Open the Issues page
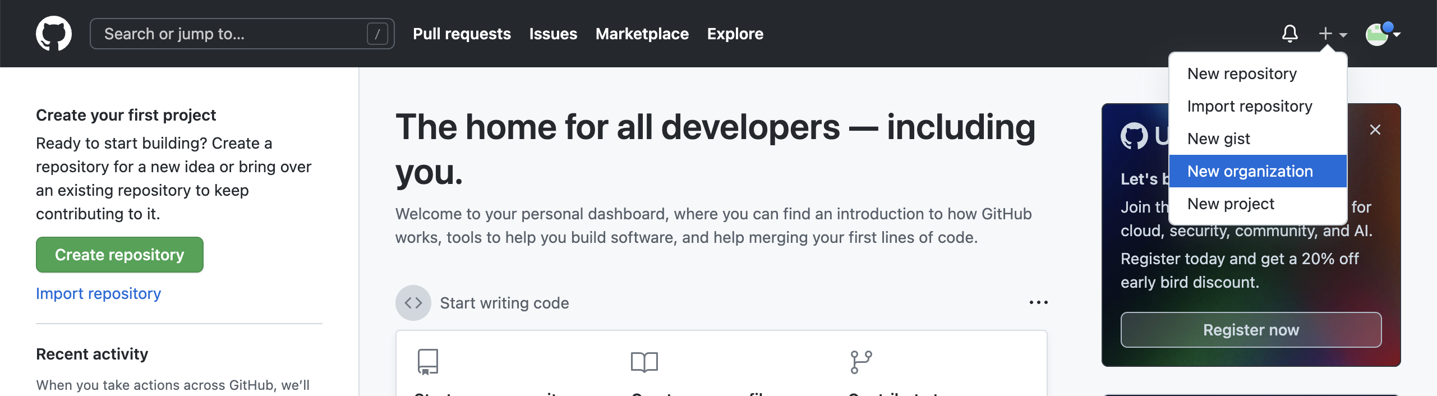The height and width of the screenshot is (396, 1437). pos(553,34)
